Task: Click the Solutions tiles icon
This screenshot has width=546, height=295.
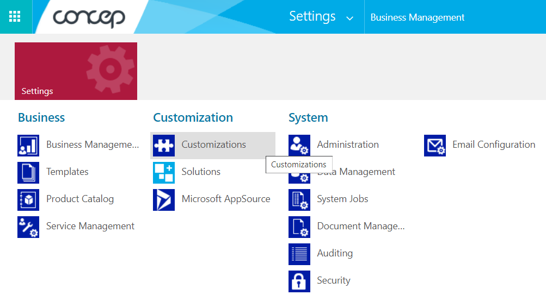Action: tap(164, 173)
